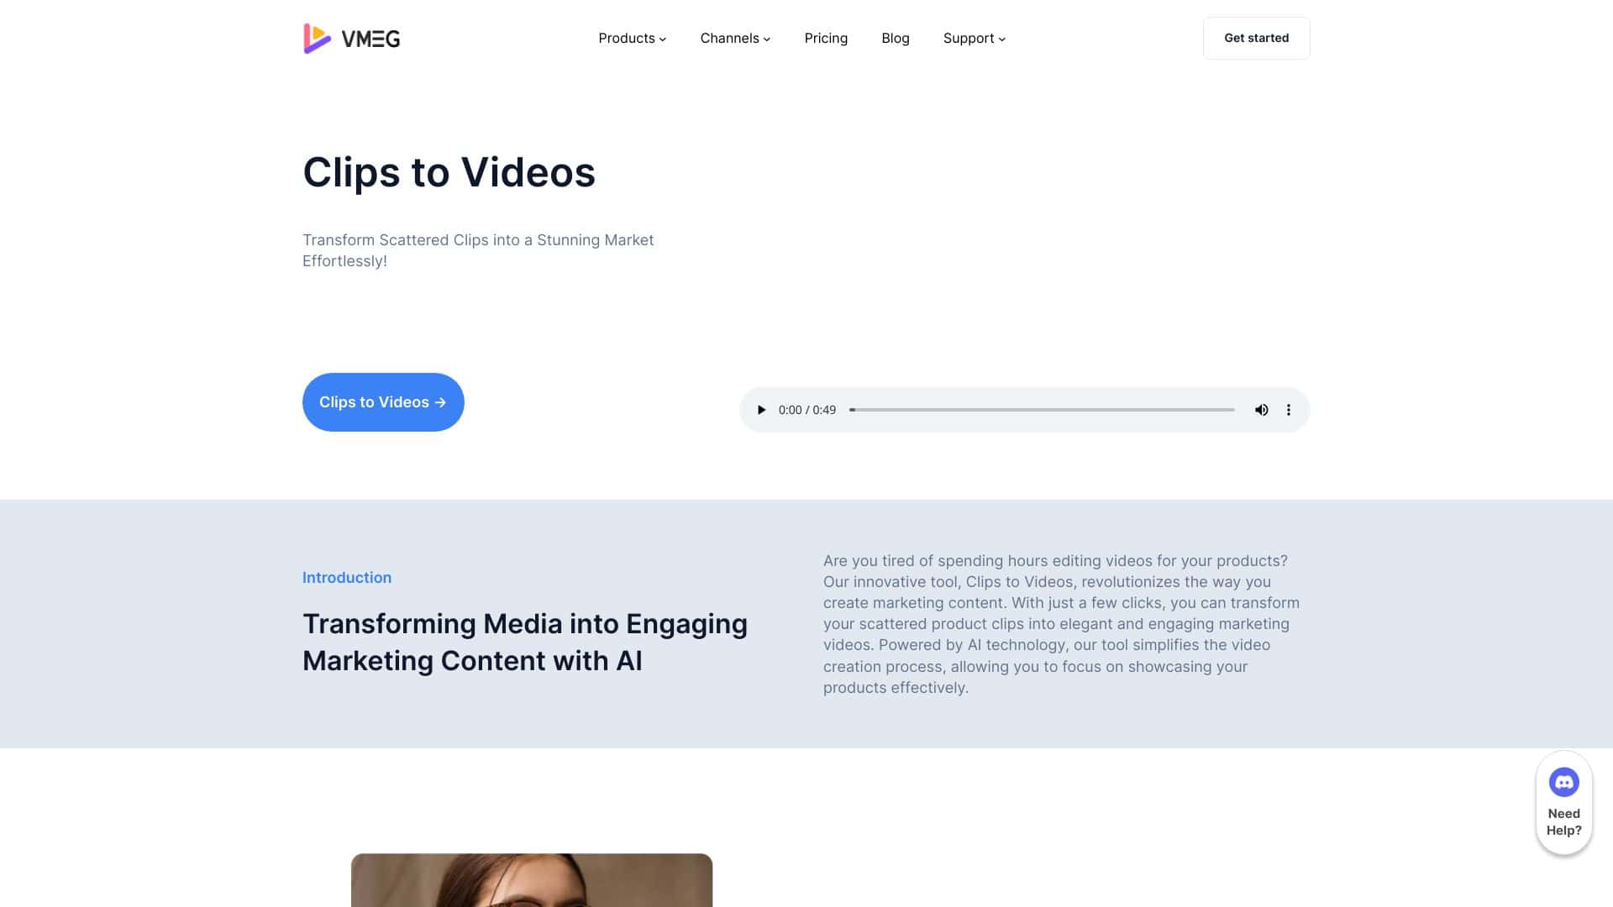This screenshot has width=1613, height=907.
Task: Open the video player's more options menu
Action: click(x=1288, y=410)
